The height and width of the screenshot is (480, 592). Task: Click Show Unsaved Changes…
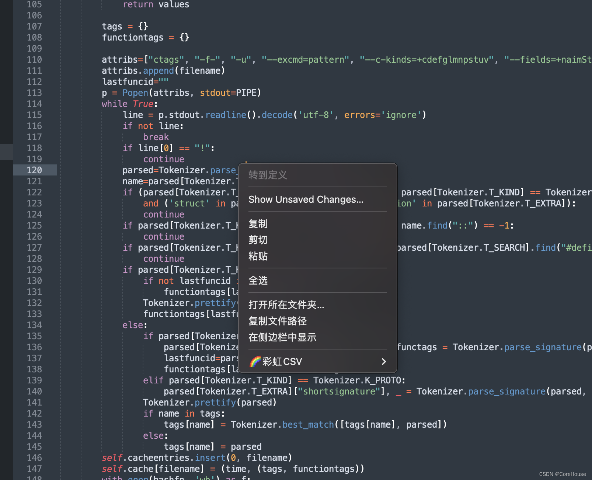[x=306, y=199]
